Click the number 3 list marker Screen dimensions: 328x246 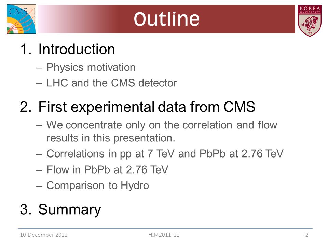[26, 209]
